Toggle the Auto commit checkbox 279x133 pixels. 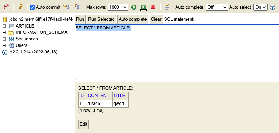[x=32, y=7]
